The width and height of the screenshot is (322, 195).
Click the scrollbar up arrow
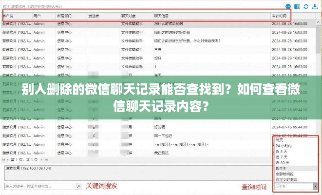318,22
